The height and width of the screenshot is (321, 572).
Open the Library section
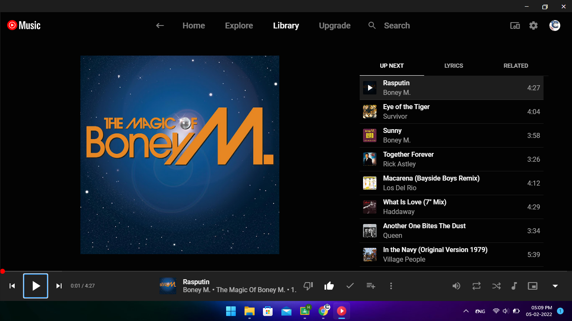point(286,25)
